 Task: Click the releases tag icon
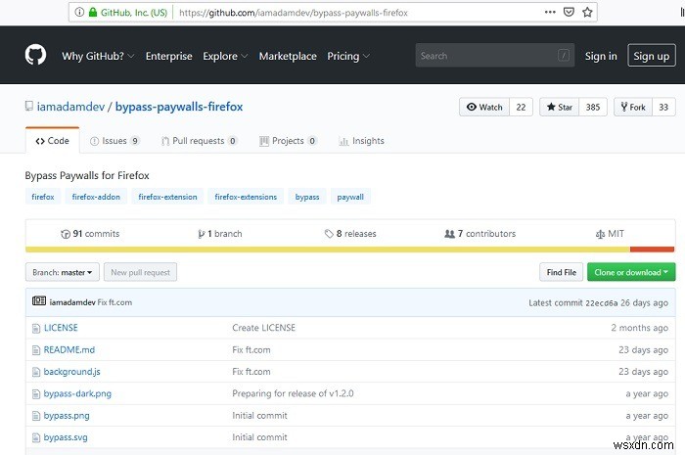(x=330, y=234)
